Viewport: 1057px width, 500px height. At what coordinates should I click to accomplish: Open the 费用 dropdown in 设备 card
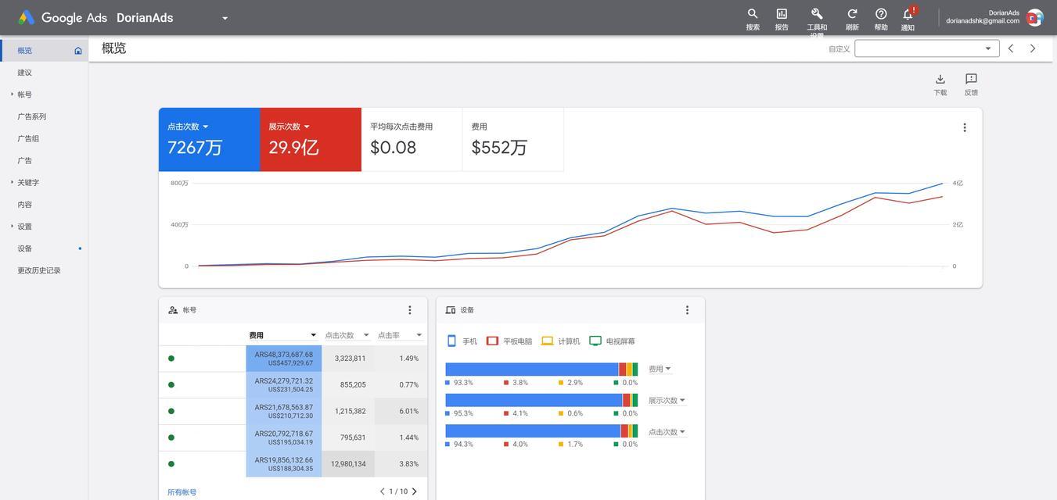point(660,369)
